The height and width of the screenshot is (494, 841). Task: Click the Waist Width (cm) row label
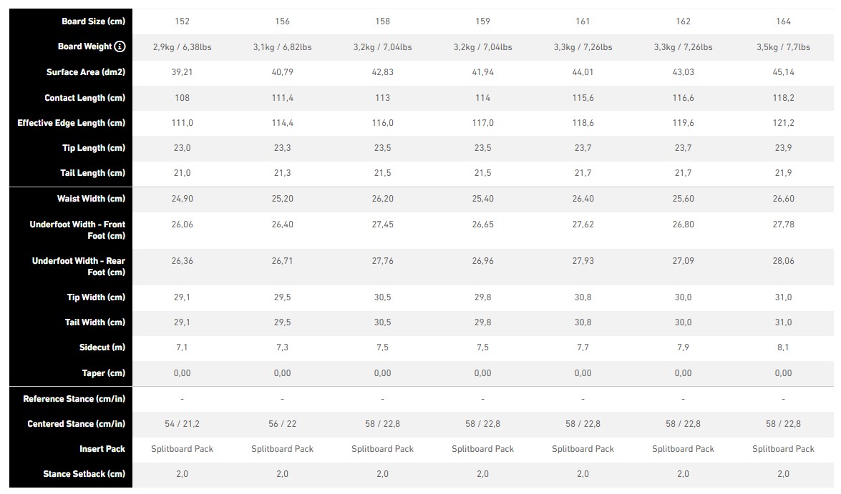coord(91,198)
